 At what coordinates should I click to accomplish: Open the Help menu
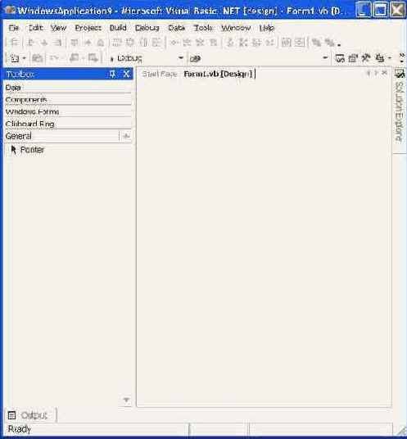tap(267, 28)
